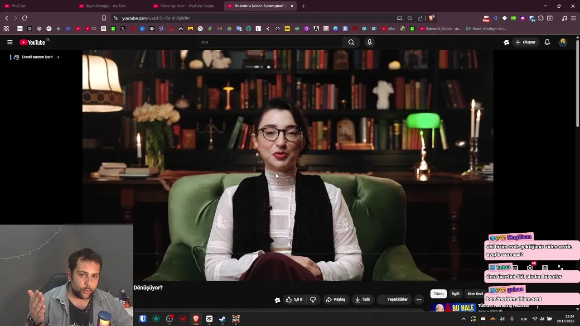Open the music note media control icon
Screen dimensions: 580x326
pos(564,18)
